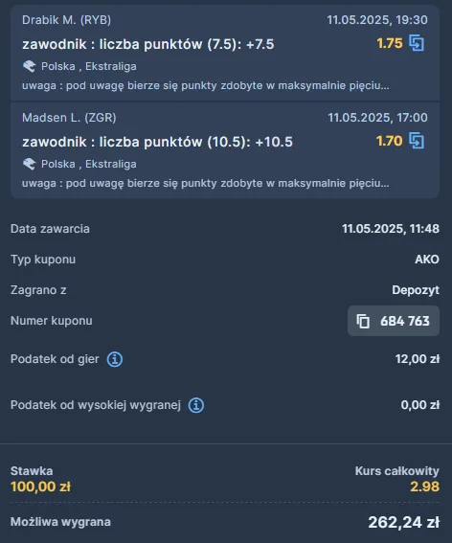Select the 1.70 odds value

(390, 141)
